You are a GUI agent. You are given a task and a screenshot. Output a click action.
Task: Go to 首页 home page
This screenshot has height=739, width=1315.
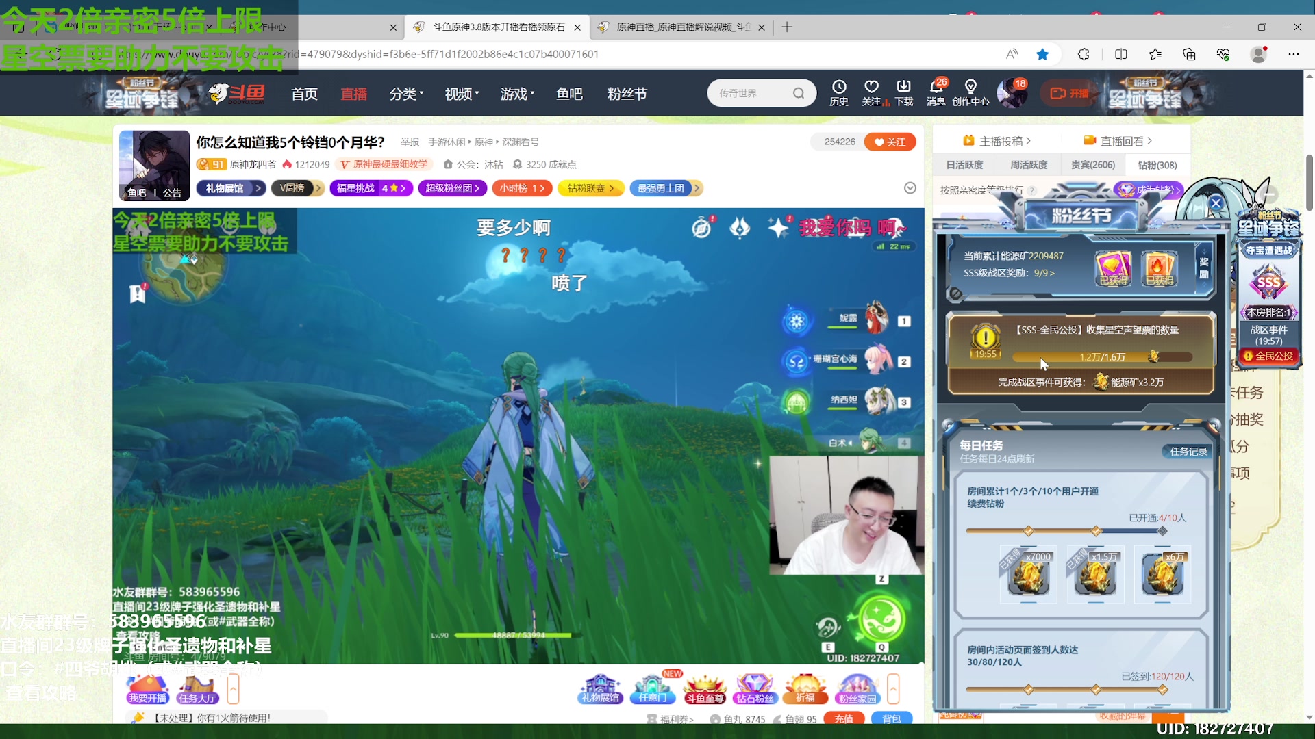tap(304, 94)
